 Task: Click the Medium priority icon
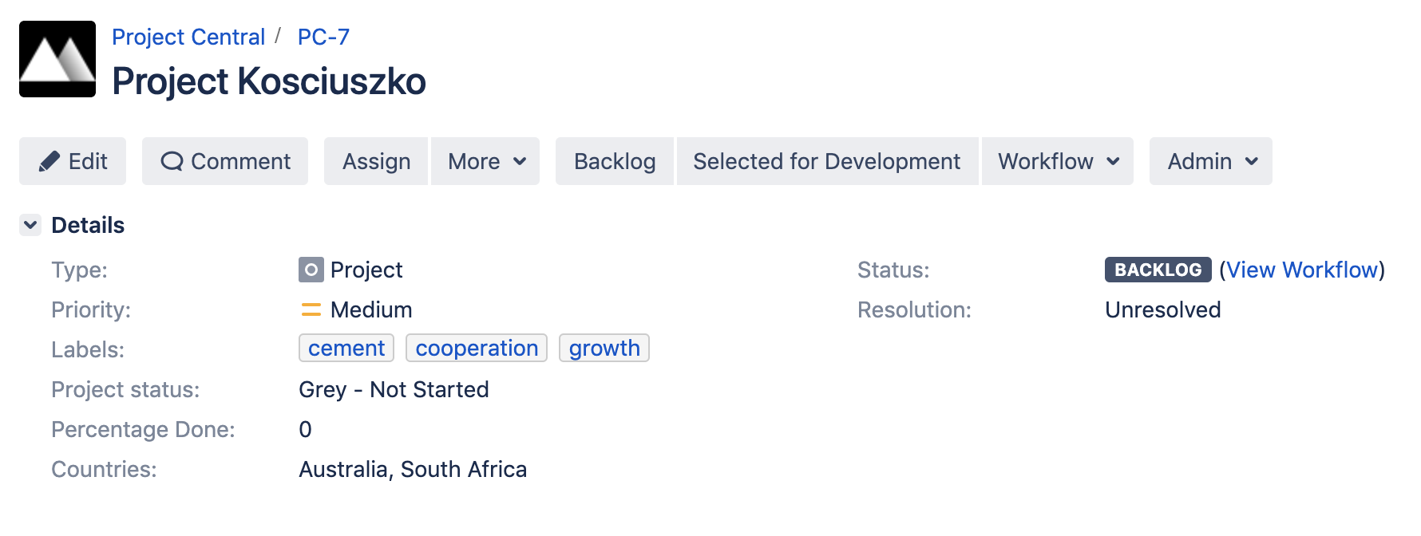pyautogui.click(x=311, y=309)
